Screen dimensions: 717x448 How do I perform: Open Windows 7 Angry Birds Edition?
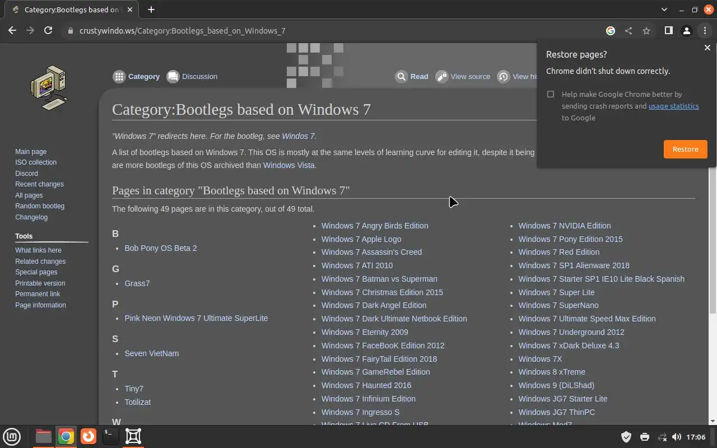[375, 226]
